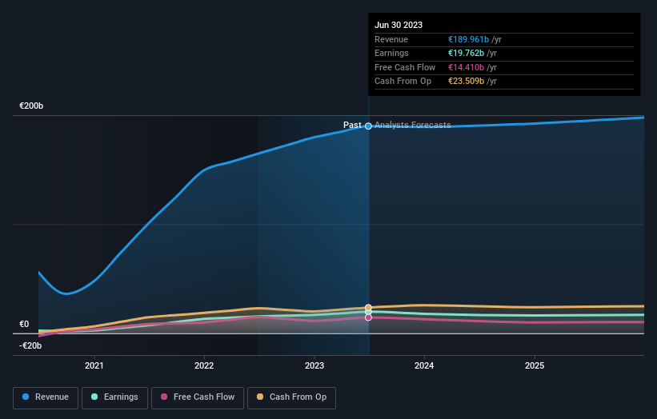Click the Earnings row label in tooltip
The image size is (657, 419).
pyautogui.click(x=391, y=53)
